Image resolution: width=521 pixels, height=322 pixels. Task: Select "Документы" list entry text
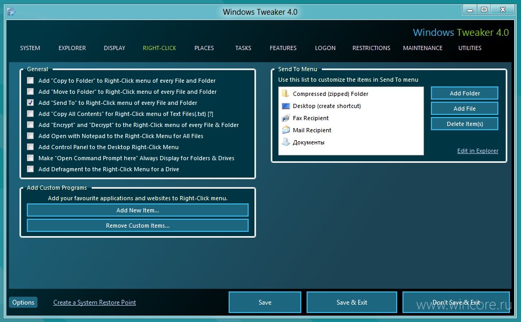tap(308, 143)
